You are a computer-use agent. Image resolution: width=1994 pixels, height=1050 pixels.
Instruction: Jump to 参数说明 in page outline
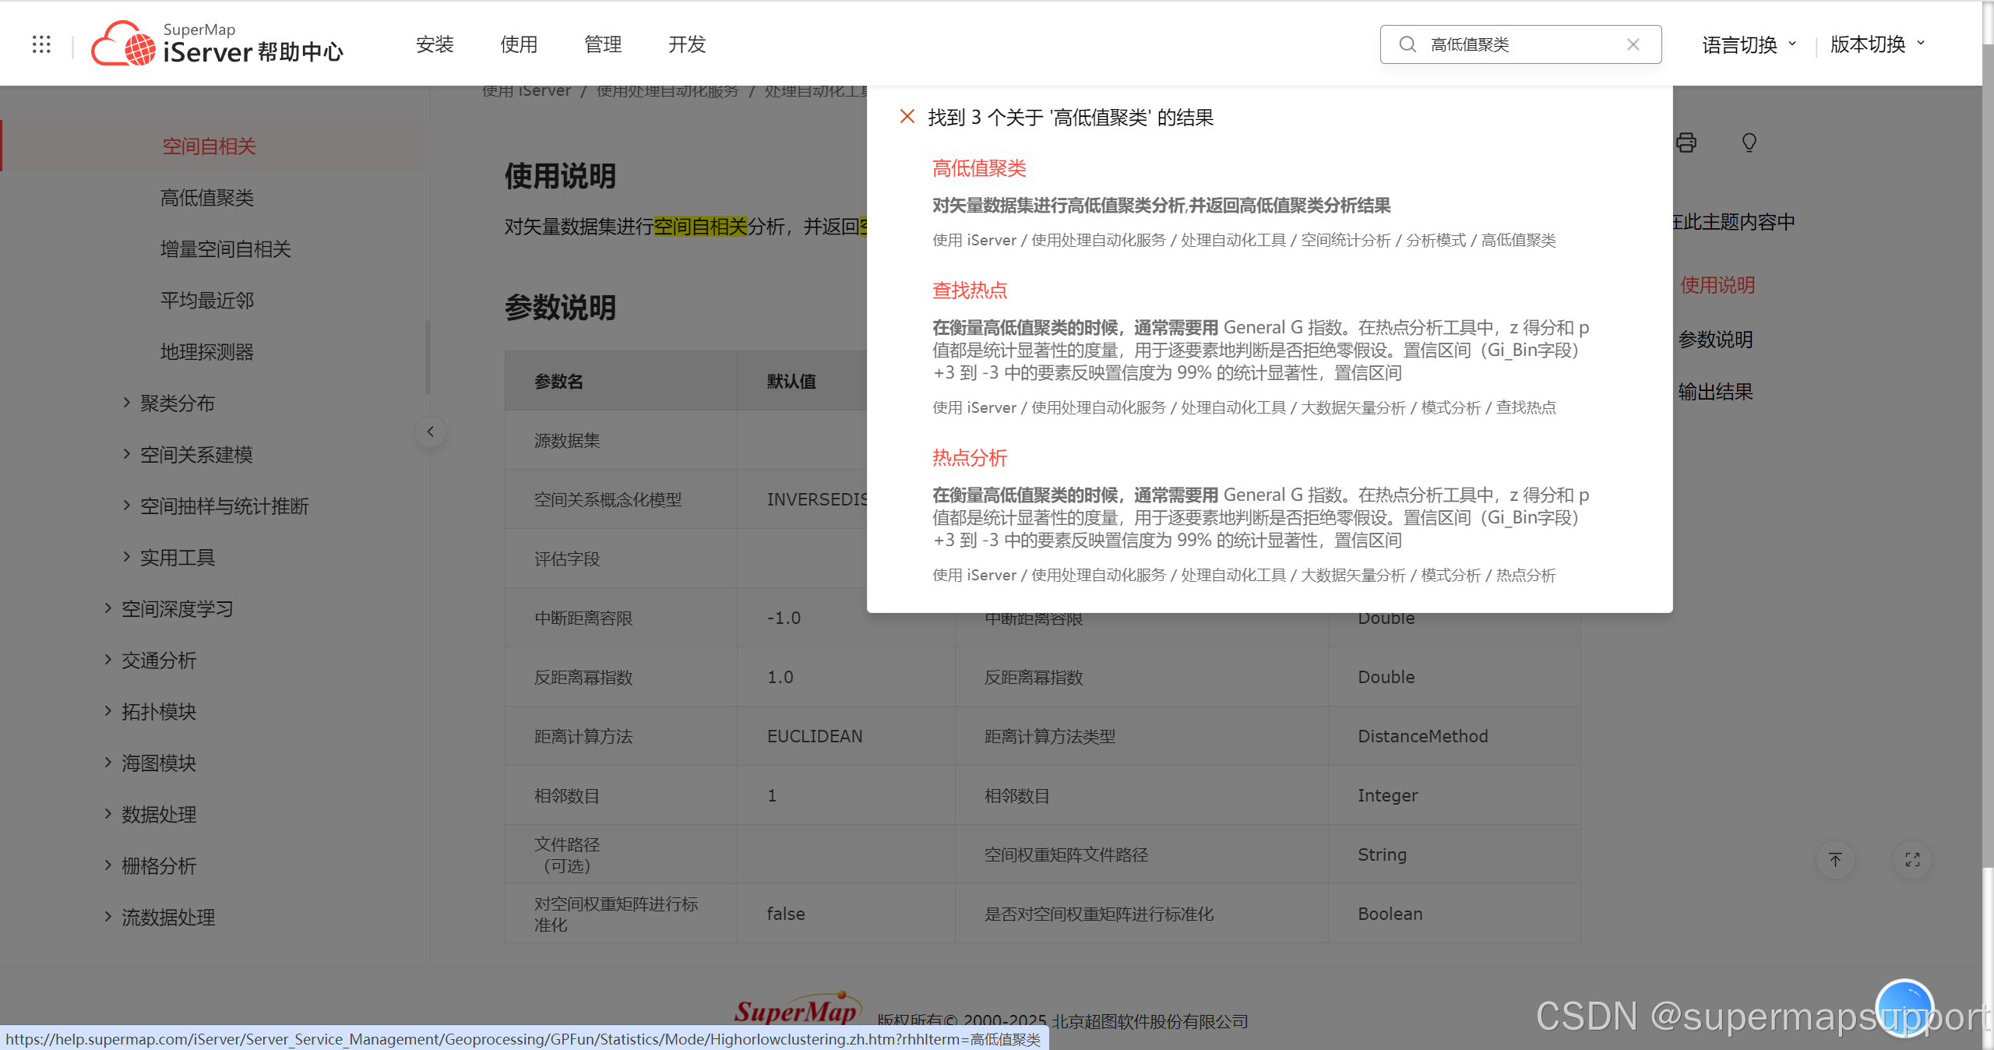pos(1715,340)
